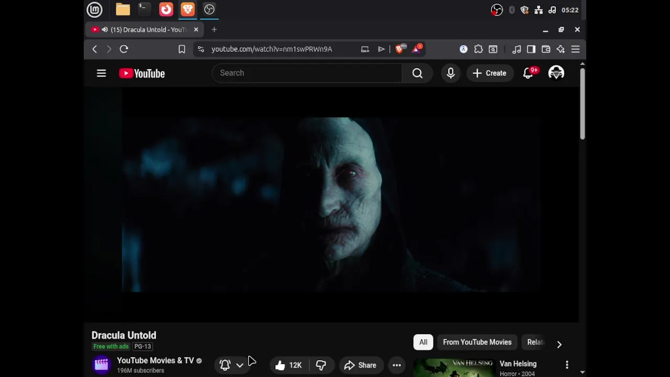
Task: Dislike this video
Action: 321,365
